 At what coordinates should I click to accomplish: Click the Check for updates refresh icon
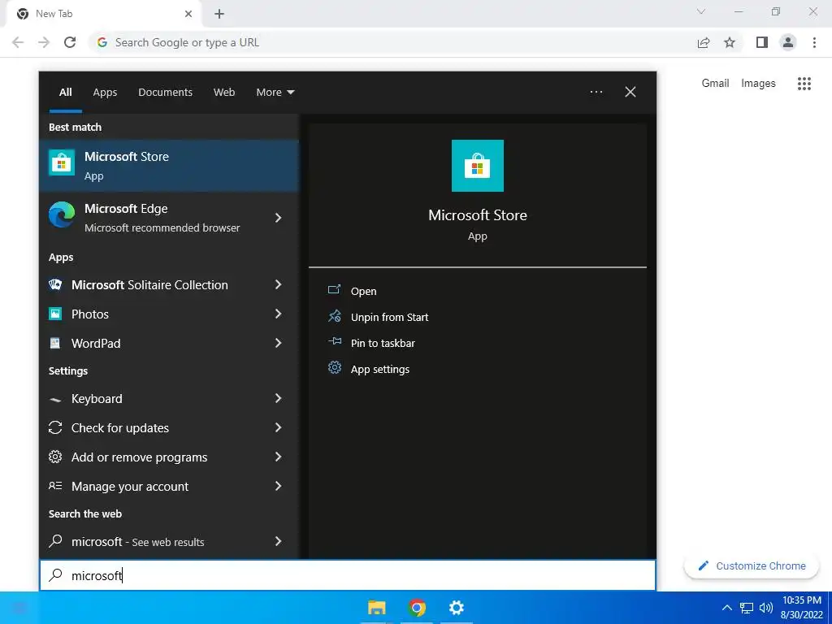tap(55, 427)
